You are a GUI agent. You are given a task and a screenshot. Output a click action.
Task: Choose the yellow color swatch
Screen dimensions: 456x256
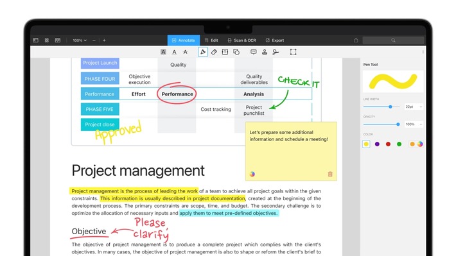(366, 144)
